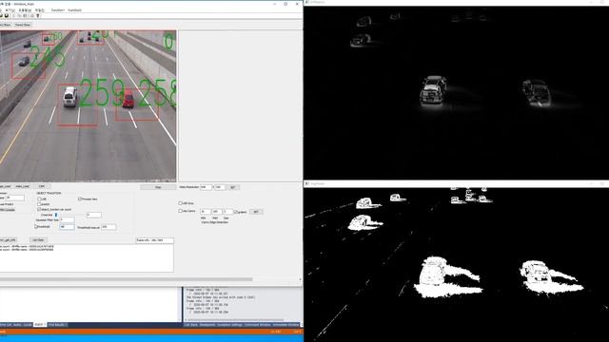Switch to the Immediate Window tab
The image size is (609, 342).
point(285,325)
